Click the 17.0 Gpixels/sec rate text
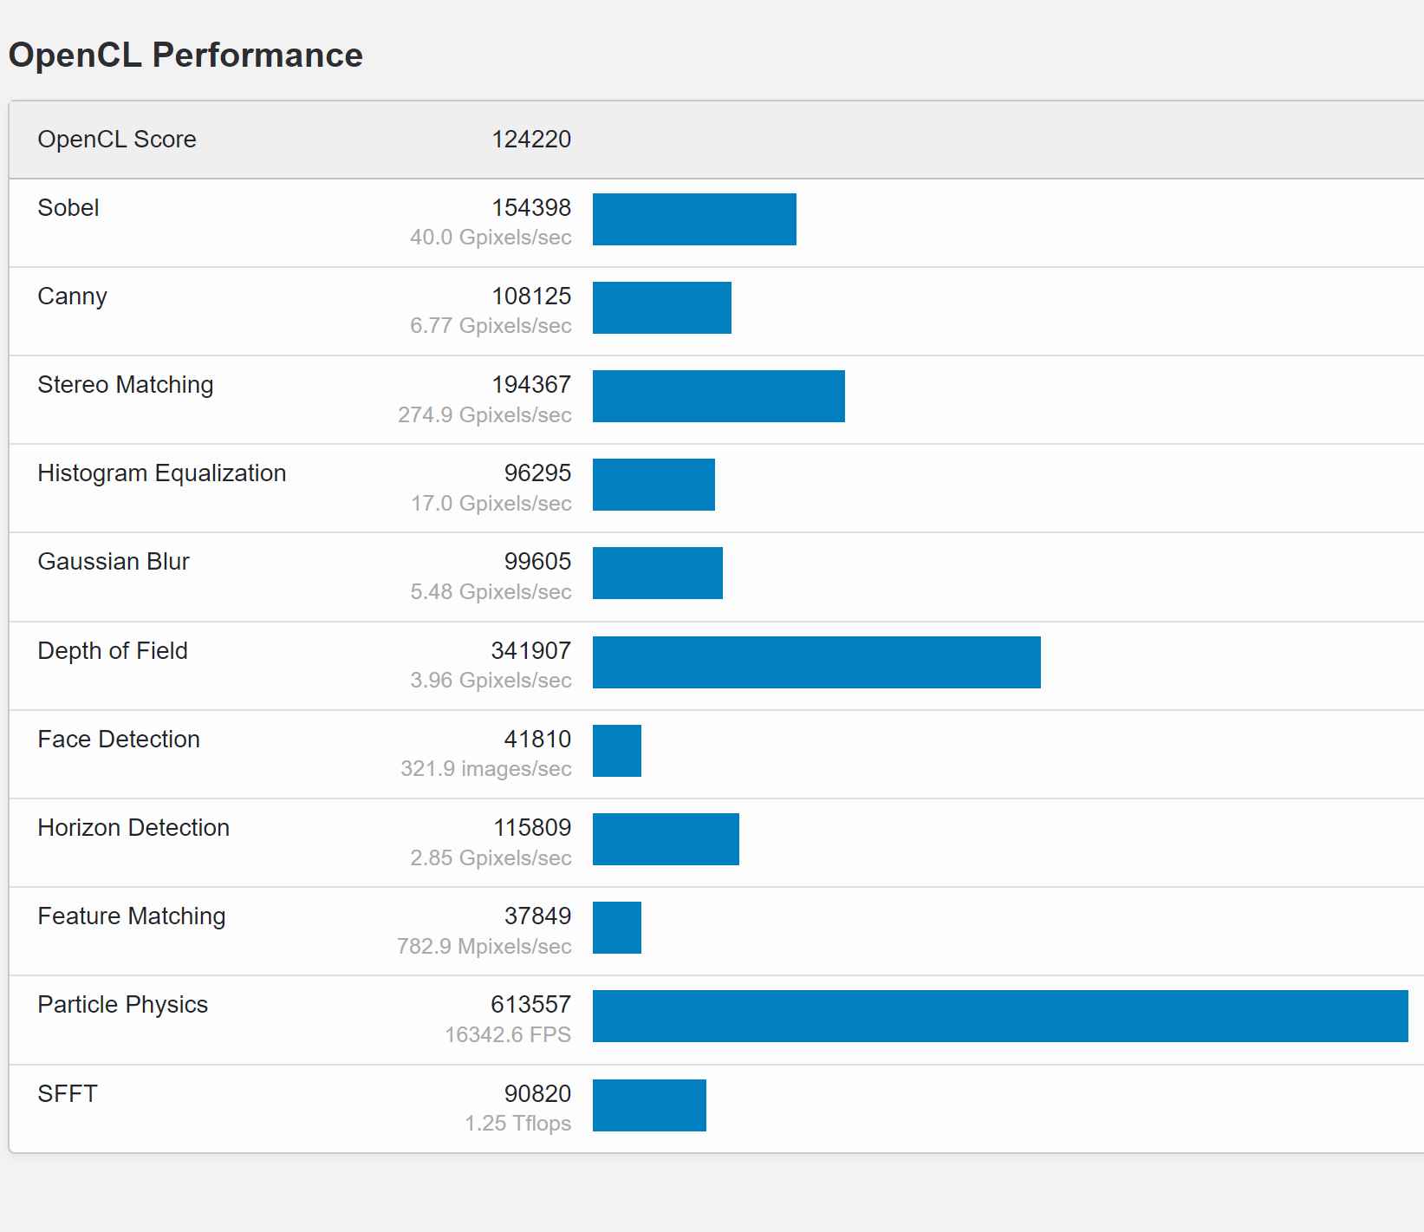The image size is (1424, 1232). tap(491, 504)
